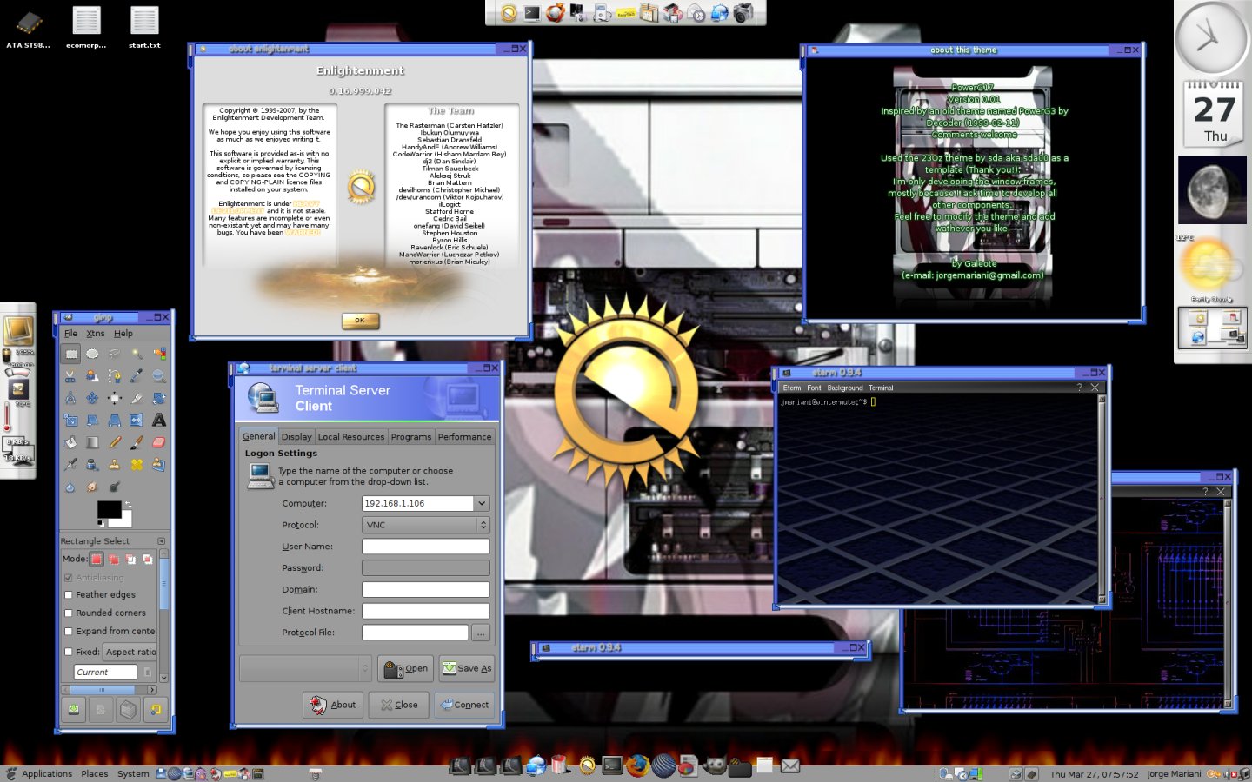
Task: Choose the Text tool in GIMP
Action: [159, 421]
